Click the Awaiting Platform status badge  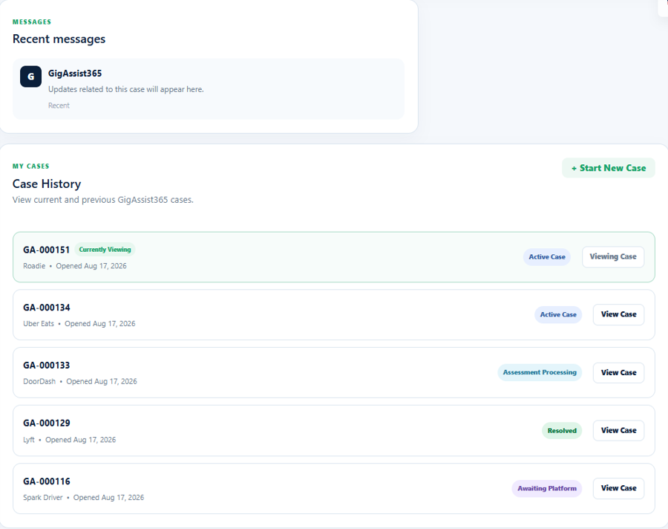point(546,488)
